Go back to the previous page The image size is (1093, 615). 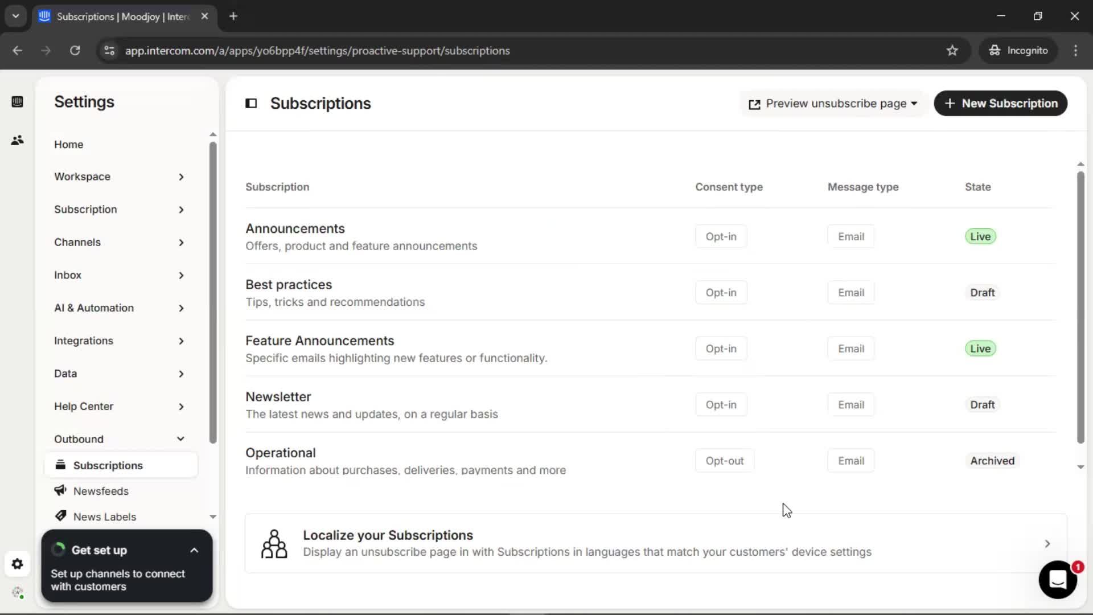(x=18, y=51)
